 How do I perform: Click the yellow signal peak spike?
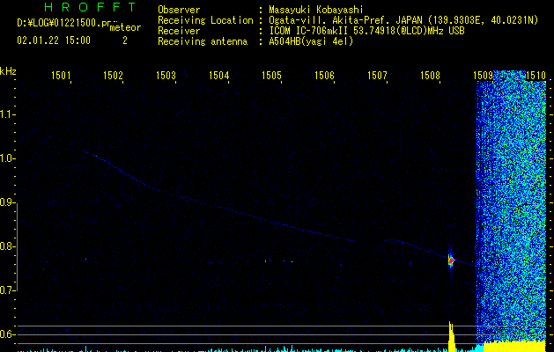tap(451, 336)
